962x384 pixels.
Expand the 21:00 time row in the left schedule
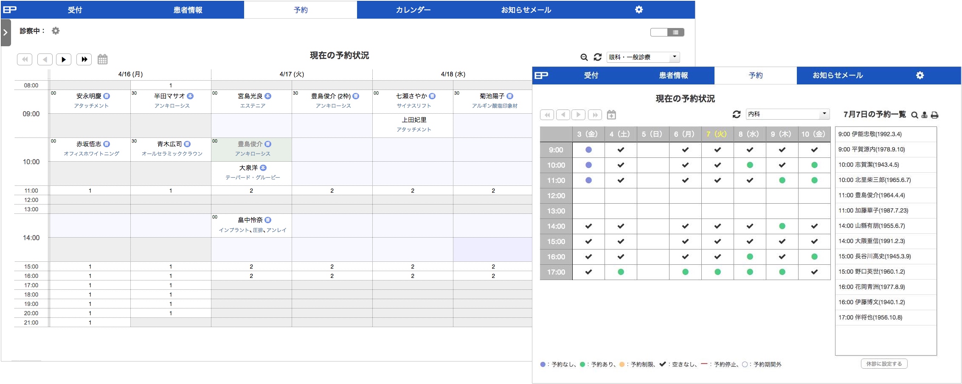[31, 322]
